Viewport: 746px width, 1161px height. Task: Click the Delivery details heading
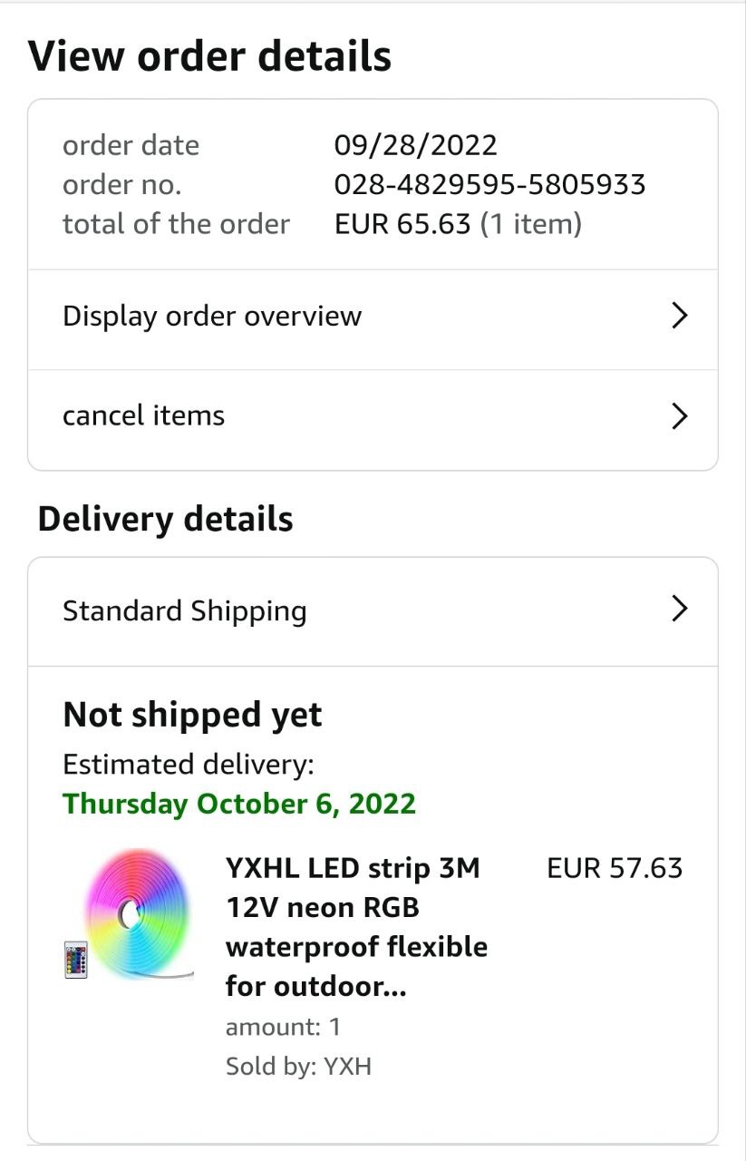point(165,519)
